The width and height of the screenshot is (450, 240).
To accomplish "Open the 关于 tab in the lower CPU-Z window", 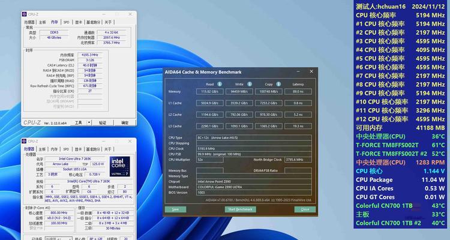I will [108, 149].
